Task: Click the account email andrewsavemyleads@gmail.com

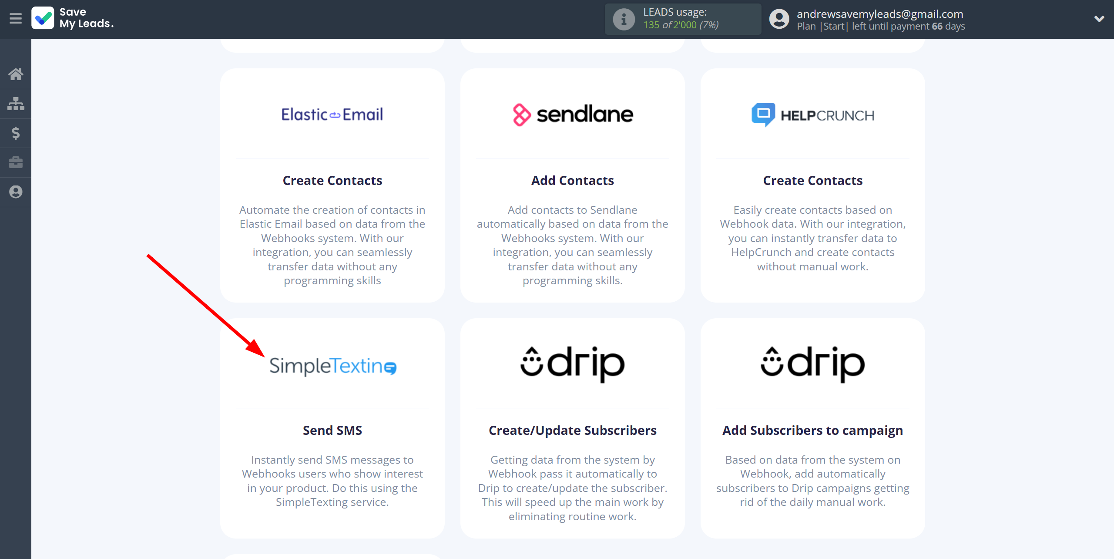Action: (880, 14)
